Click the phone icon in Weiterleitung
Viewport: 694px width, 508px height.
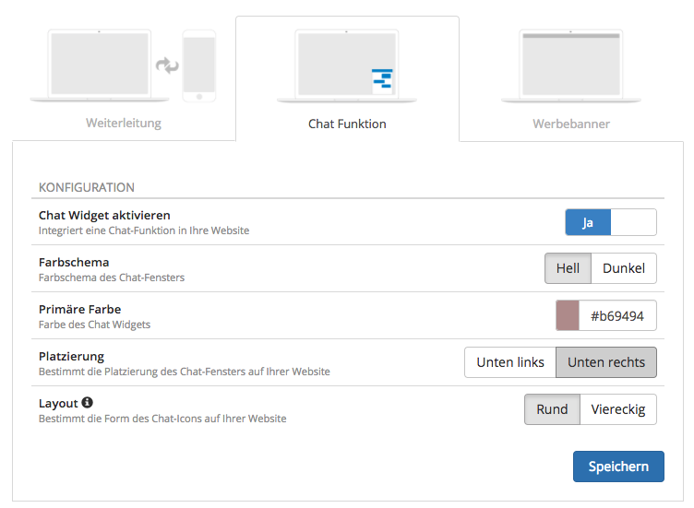[x=199, y=65]
